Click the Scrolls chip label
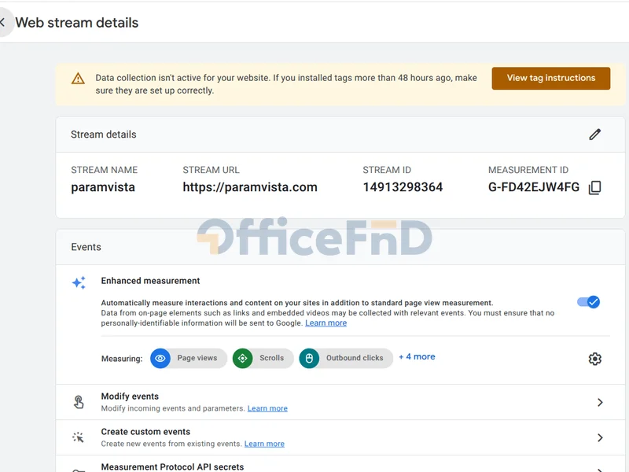Screen dimensions: 629x472 point(271,358)
